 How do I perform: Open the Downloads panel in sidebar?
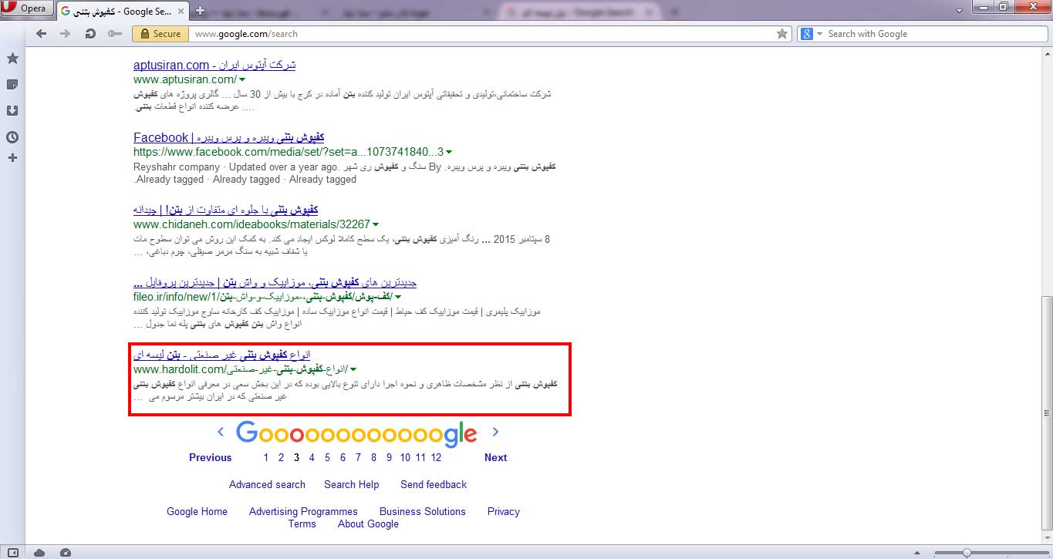click(x=12, y=110)
